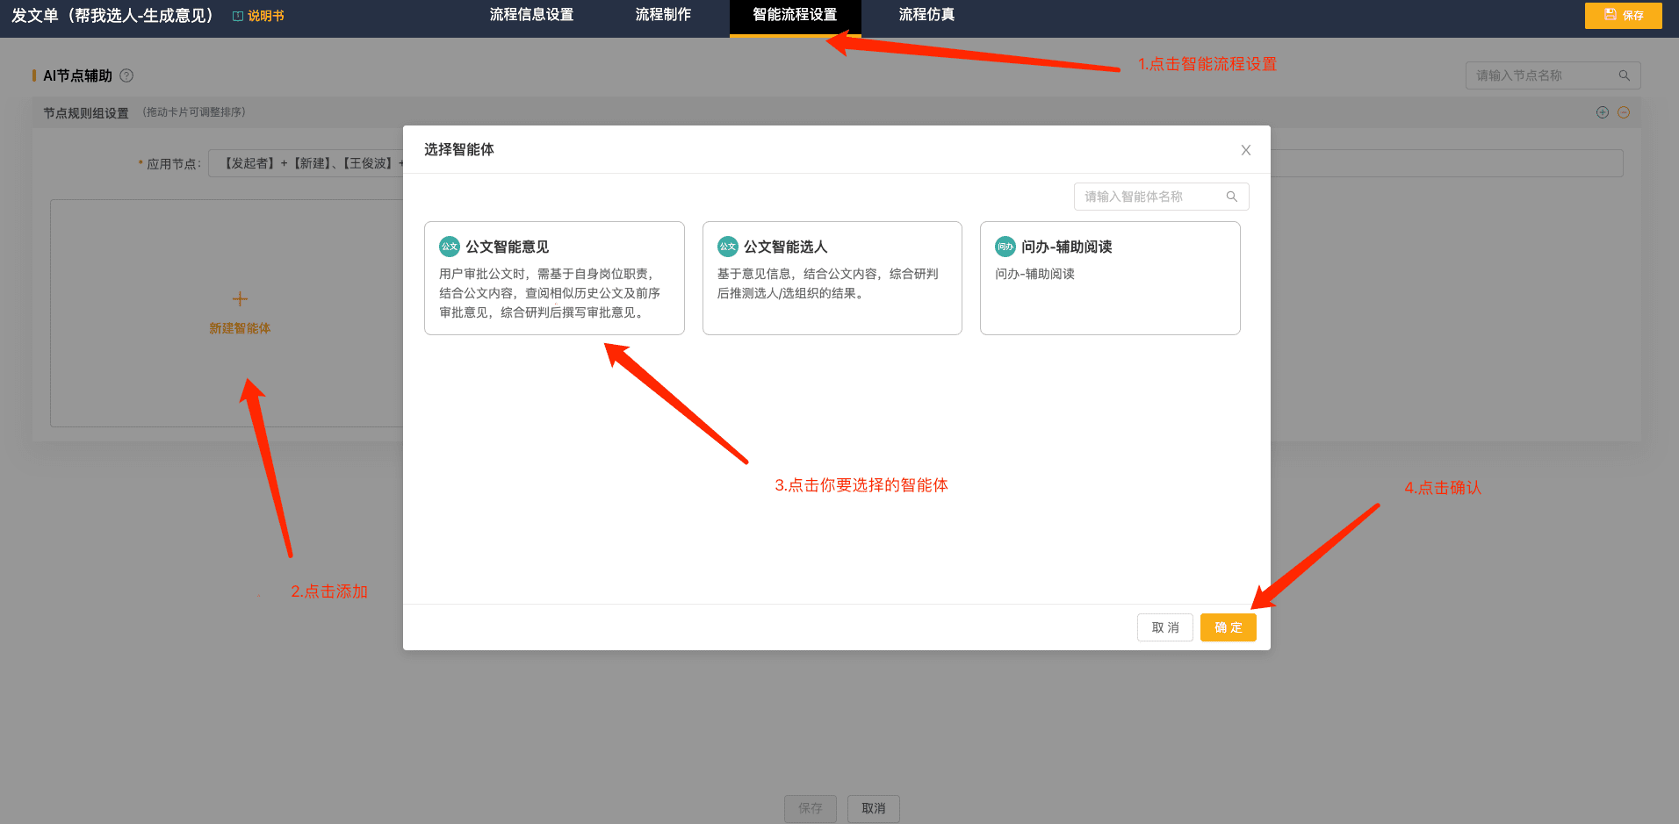The image size is (1679, 824).
Task: Click the plus icon above 新建智能体
Action: [x=240, y=299]
